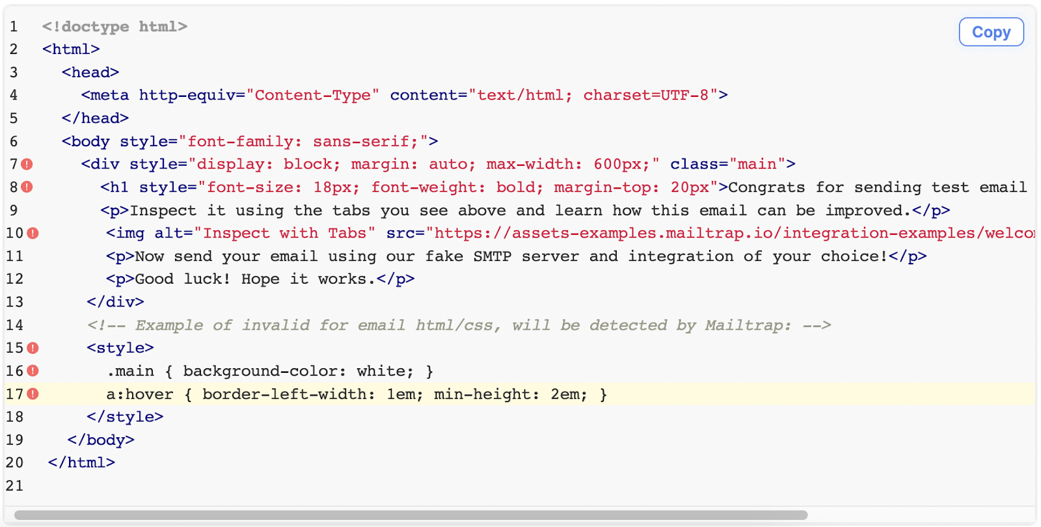Click the ".main { background-color: white; }" rule
This screenshot has width=1041, height=527.
[270, 371]
